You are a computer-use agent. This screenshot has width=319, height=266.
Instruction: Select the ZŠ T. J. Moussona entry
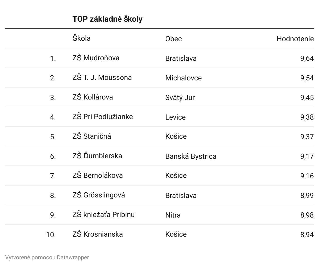click(x=102, y=78)
